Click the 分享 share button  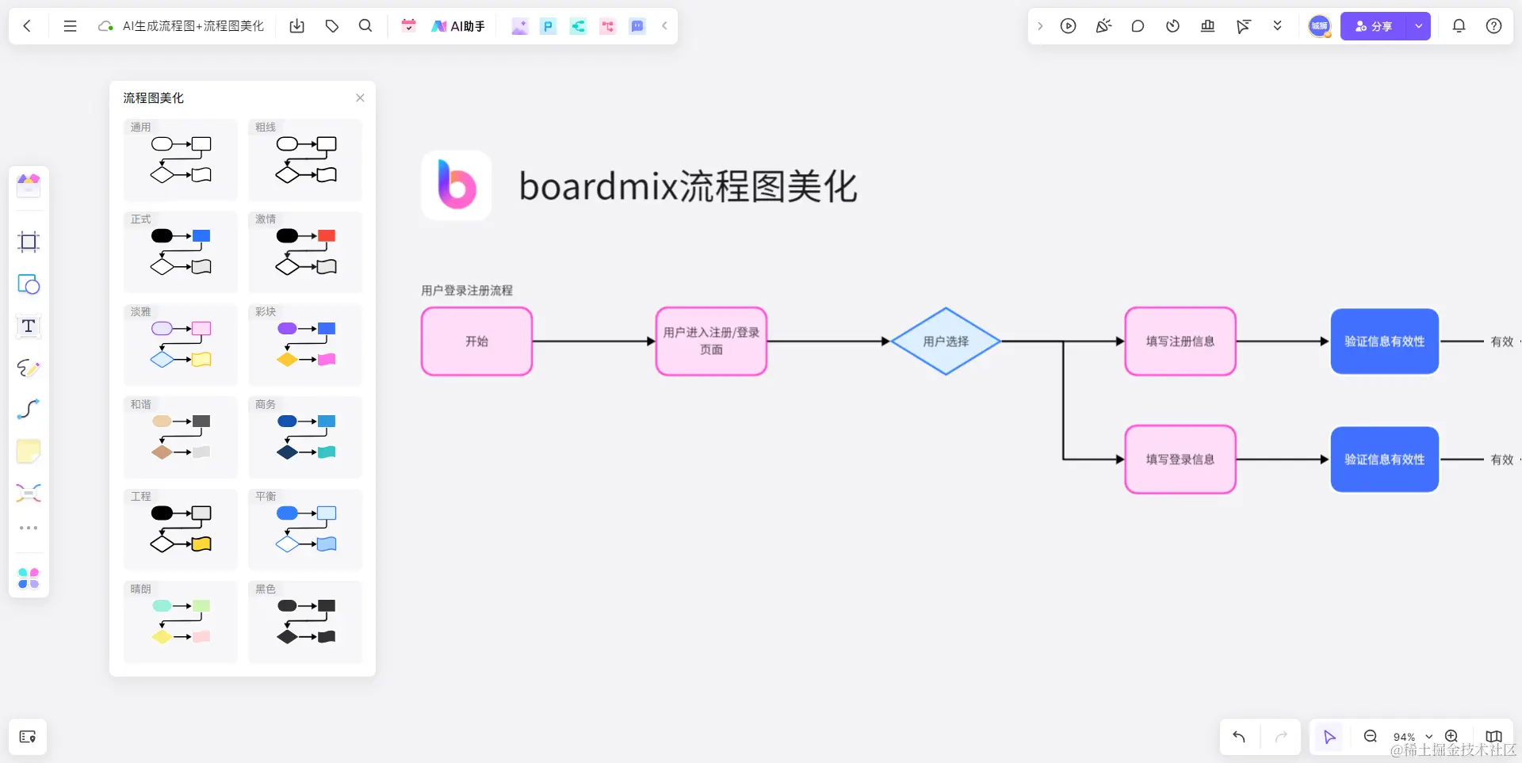coord(1373,26)
